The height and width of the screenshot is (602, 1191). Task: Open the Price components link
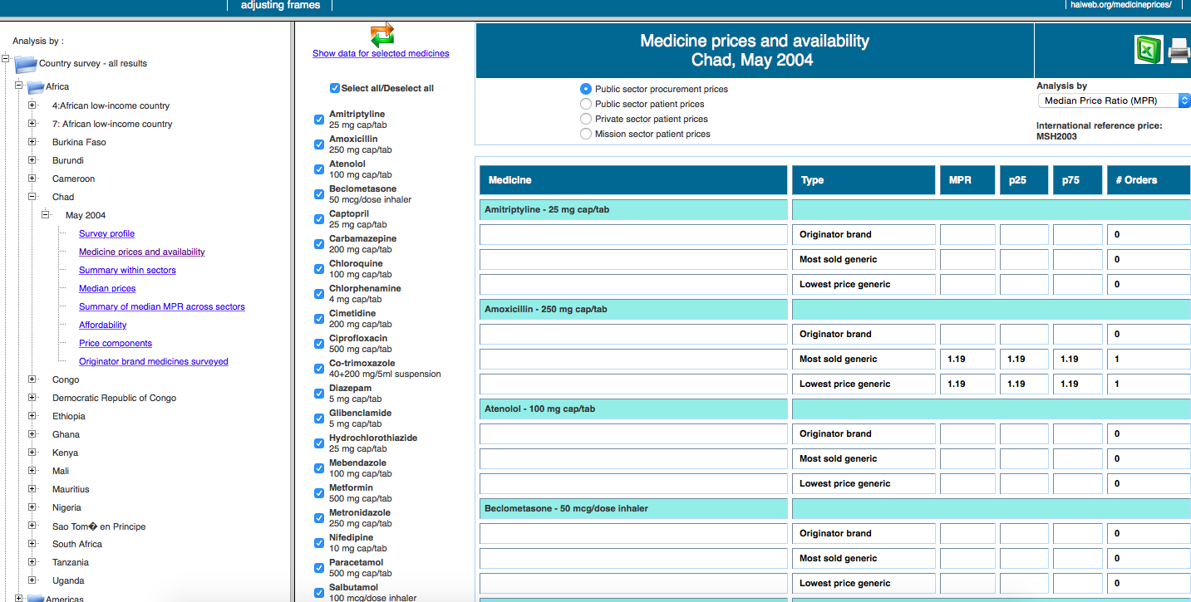(x=116, y=344)
